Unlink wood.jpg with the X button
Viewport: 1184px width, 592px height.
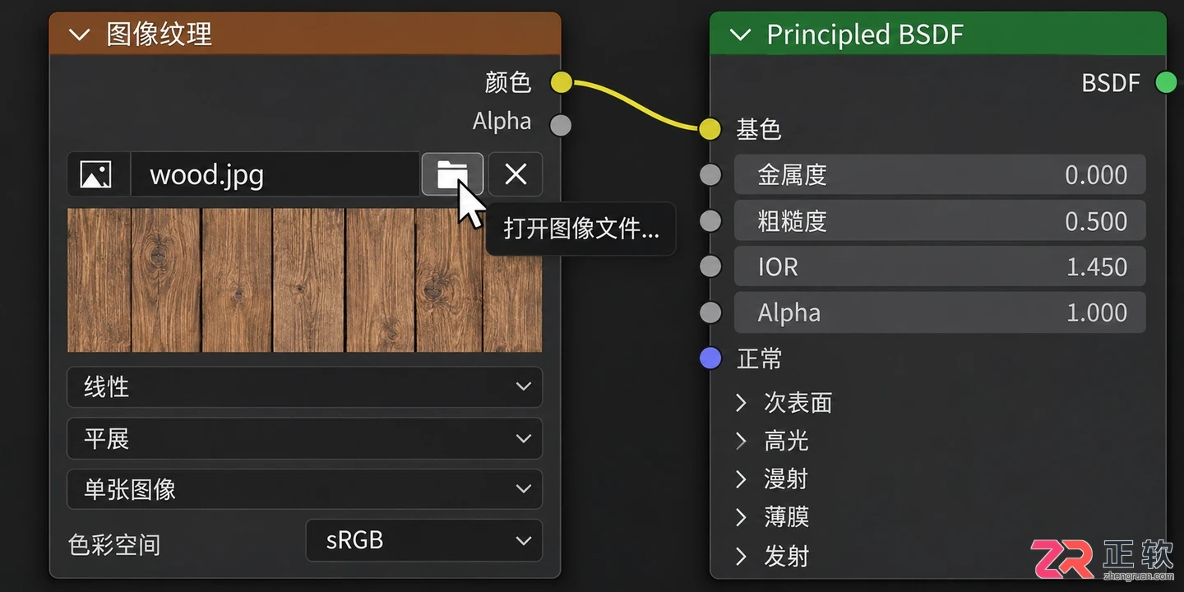pyautogui.click(x=516, y=173)
